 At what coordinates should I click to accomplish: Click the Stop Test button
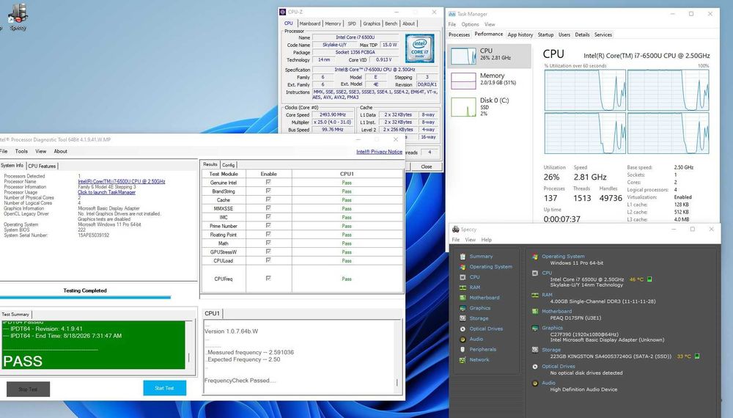coord(28,389)
